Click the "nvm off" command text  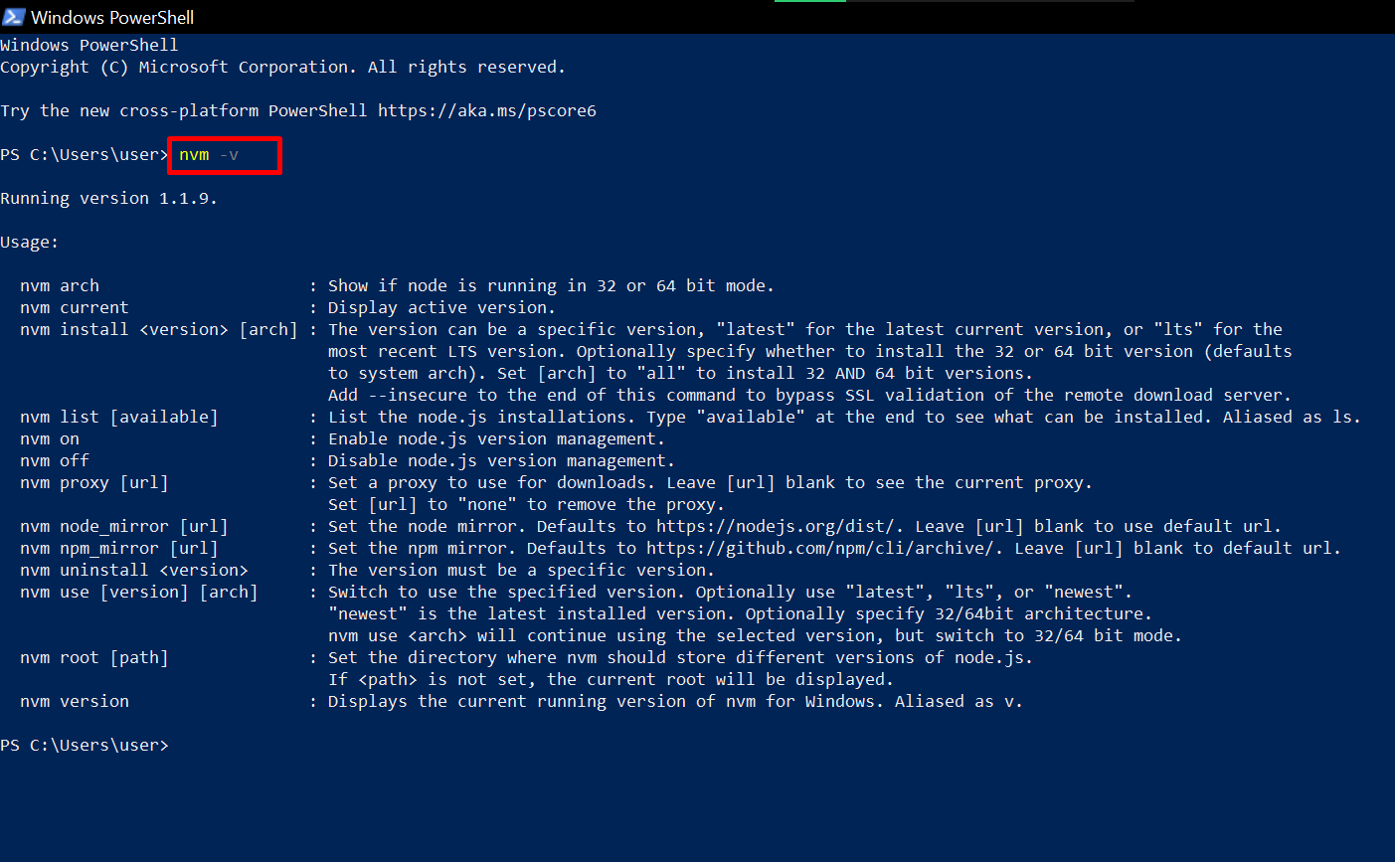55,460
